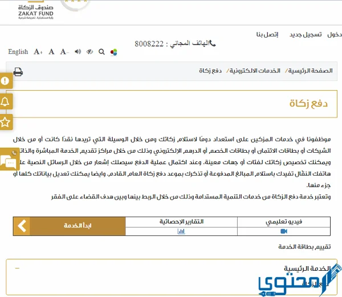Go to الخدمات الالكترونية breadcrumb

255,71
